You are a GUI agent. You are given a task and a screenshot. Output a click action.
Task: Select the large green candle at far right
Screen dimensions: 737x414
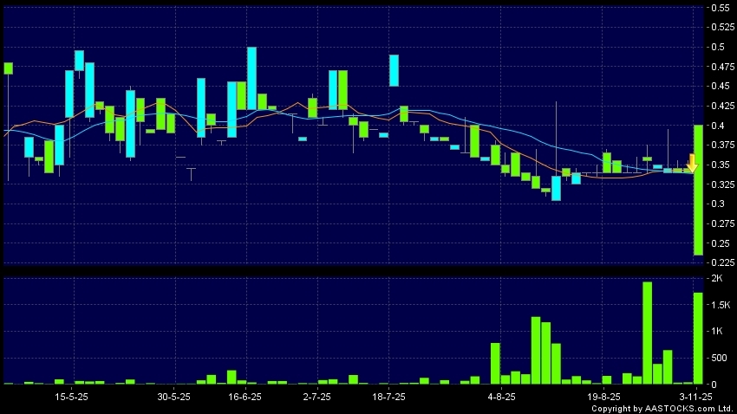pyautogui.click(x=698, y=190)
